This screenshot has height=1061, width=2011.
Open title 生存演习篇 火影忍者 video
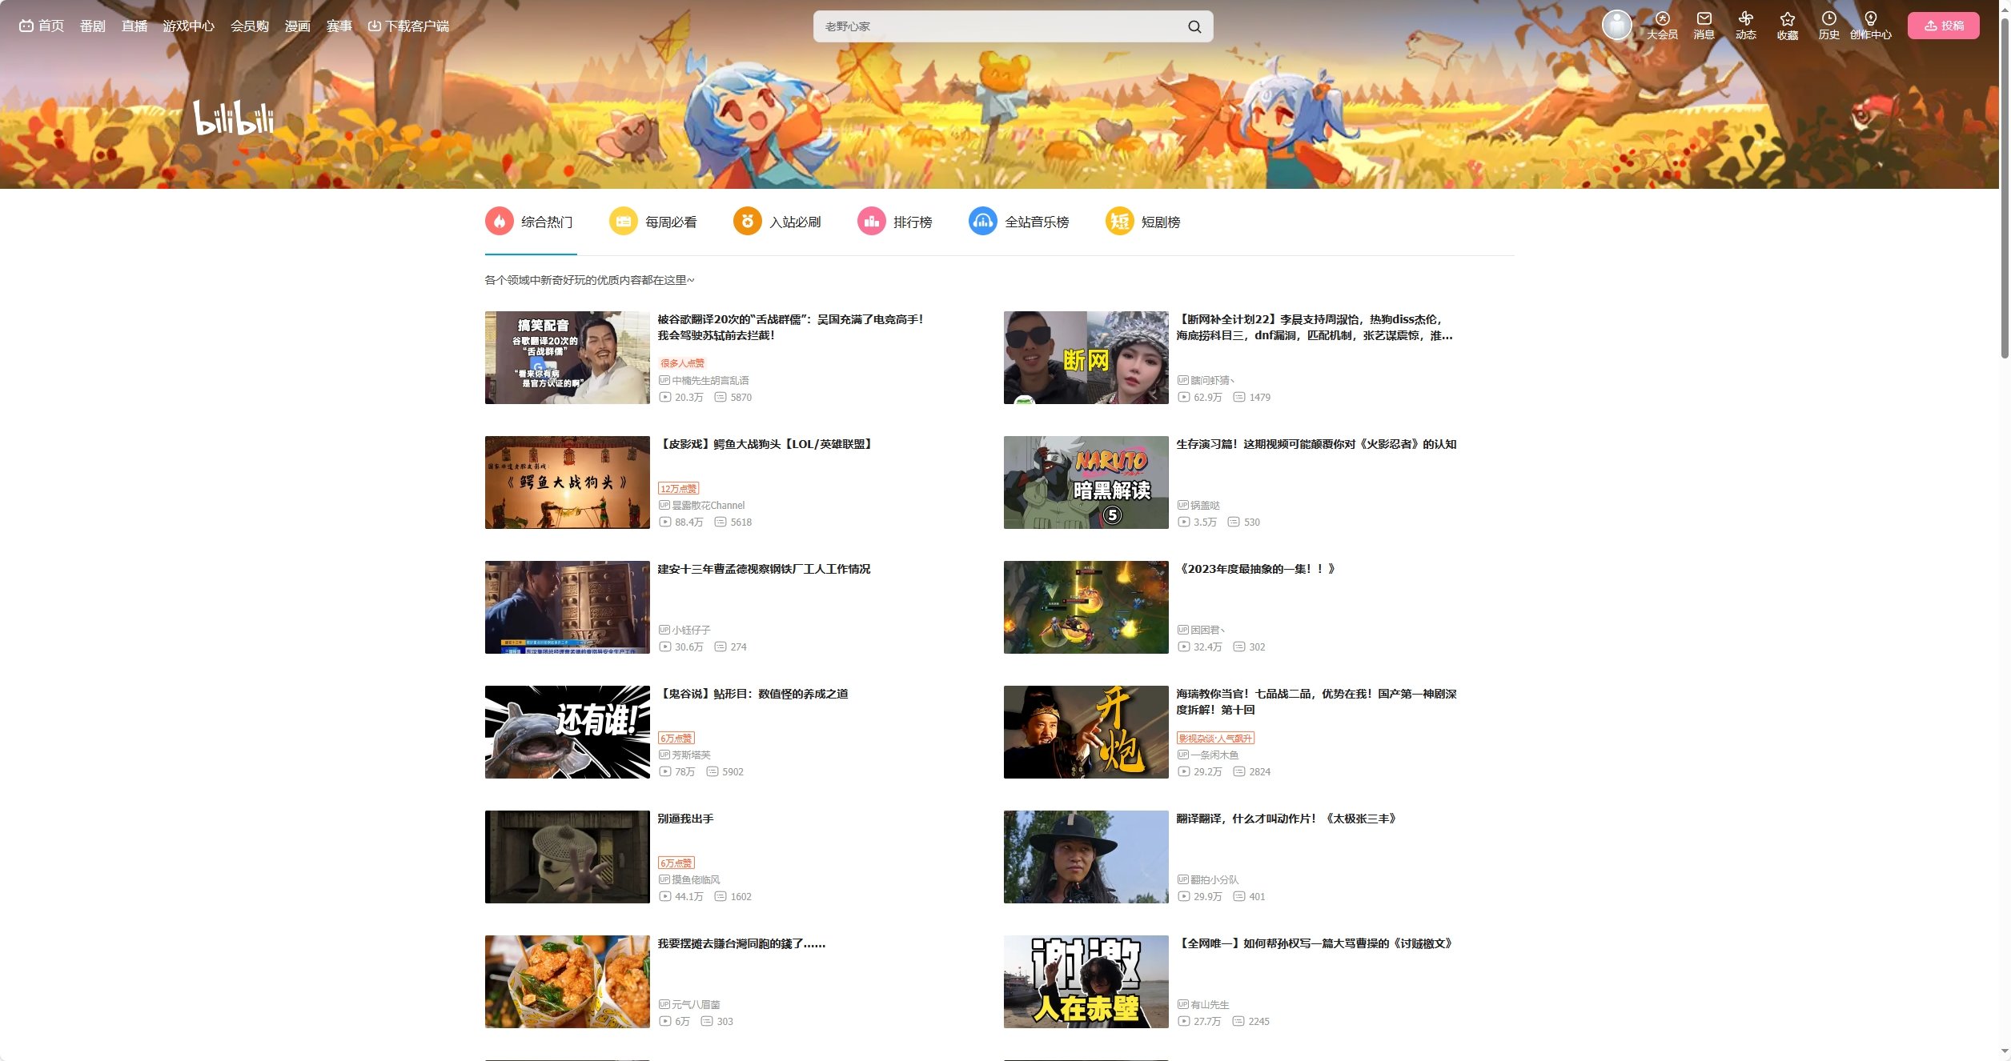click(x=1316, y=444)
